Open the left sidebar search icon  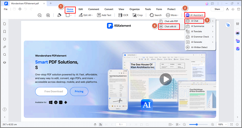5,55
